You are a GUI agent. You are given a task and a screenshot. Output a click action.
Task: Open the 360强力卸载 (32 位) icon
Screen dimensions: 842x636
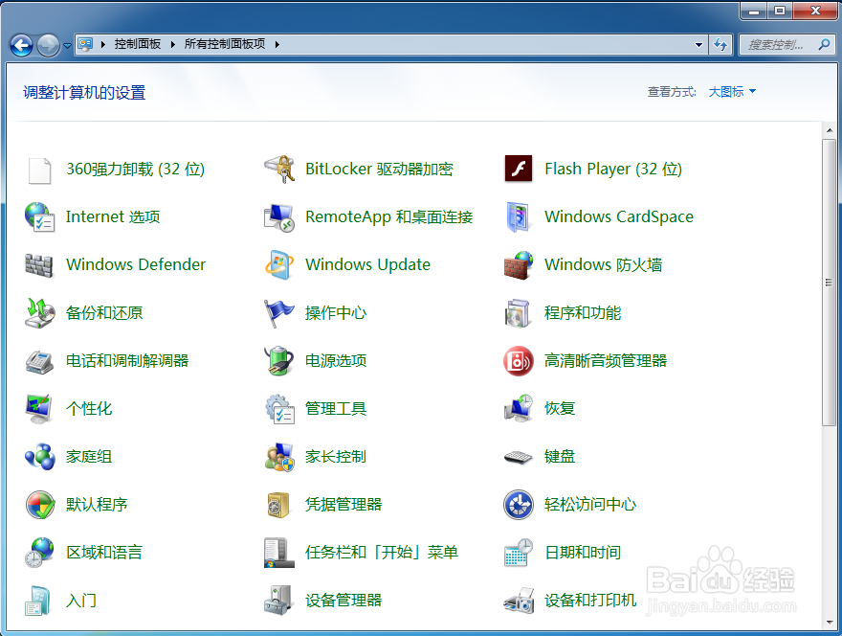39,170
